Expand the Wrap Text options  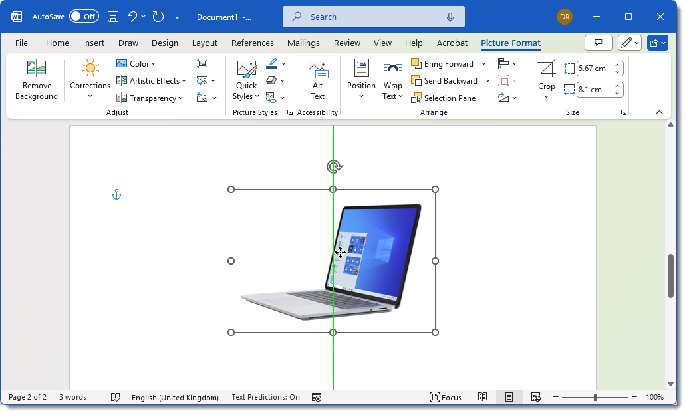[392, 90]
